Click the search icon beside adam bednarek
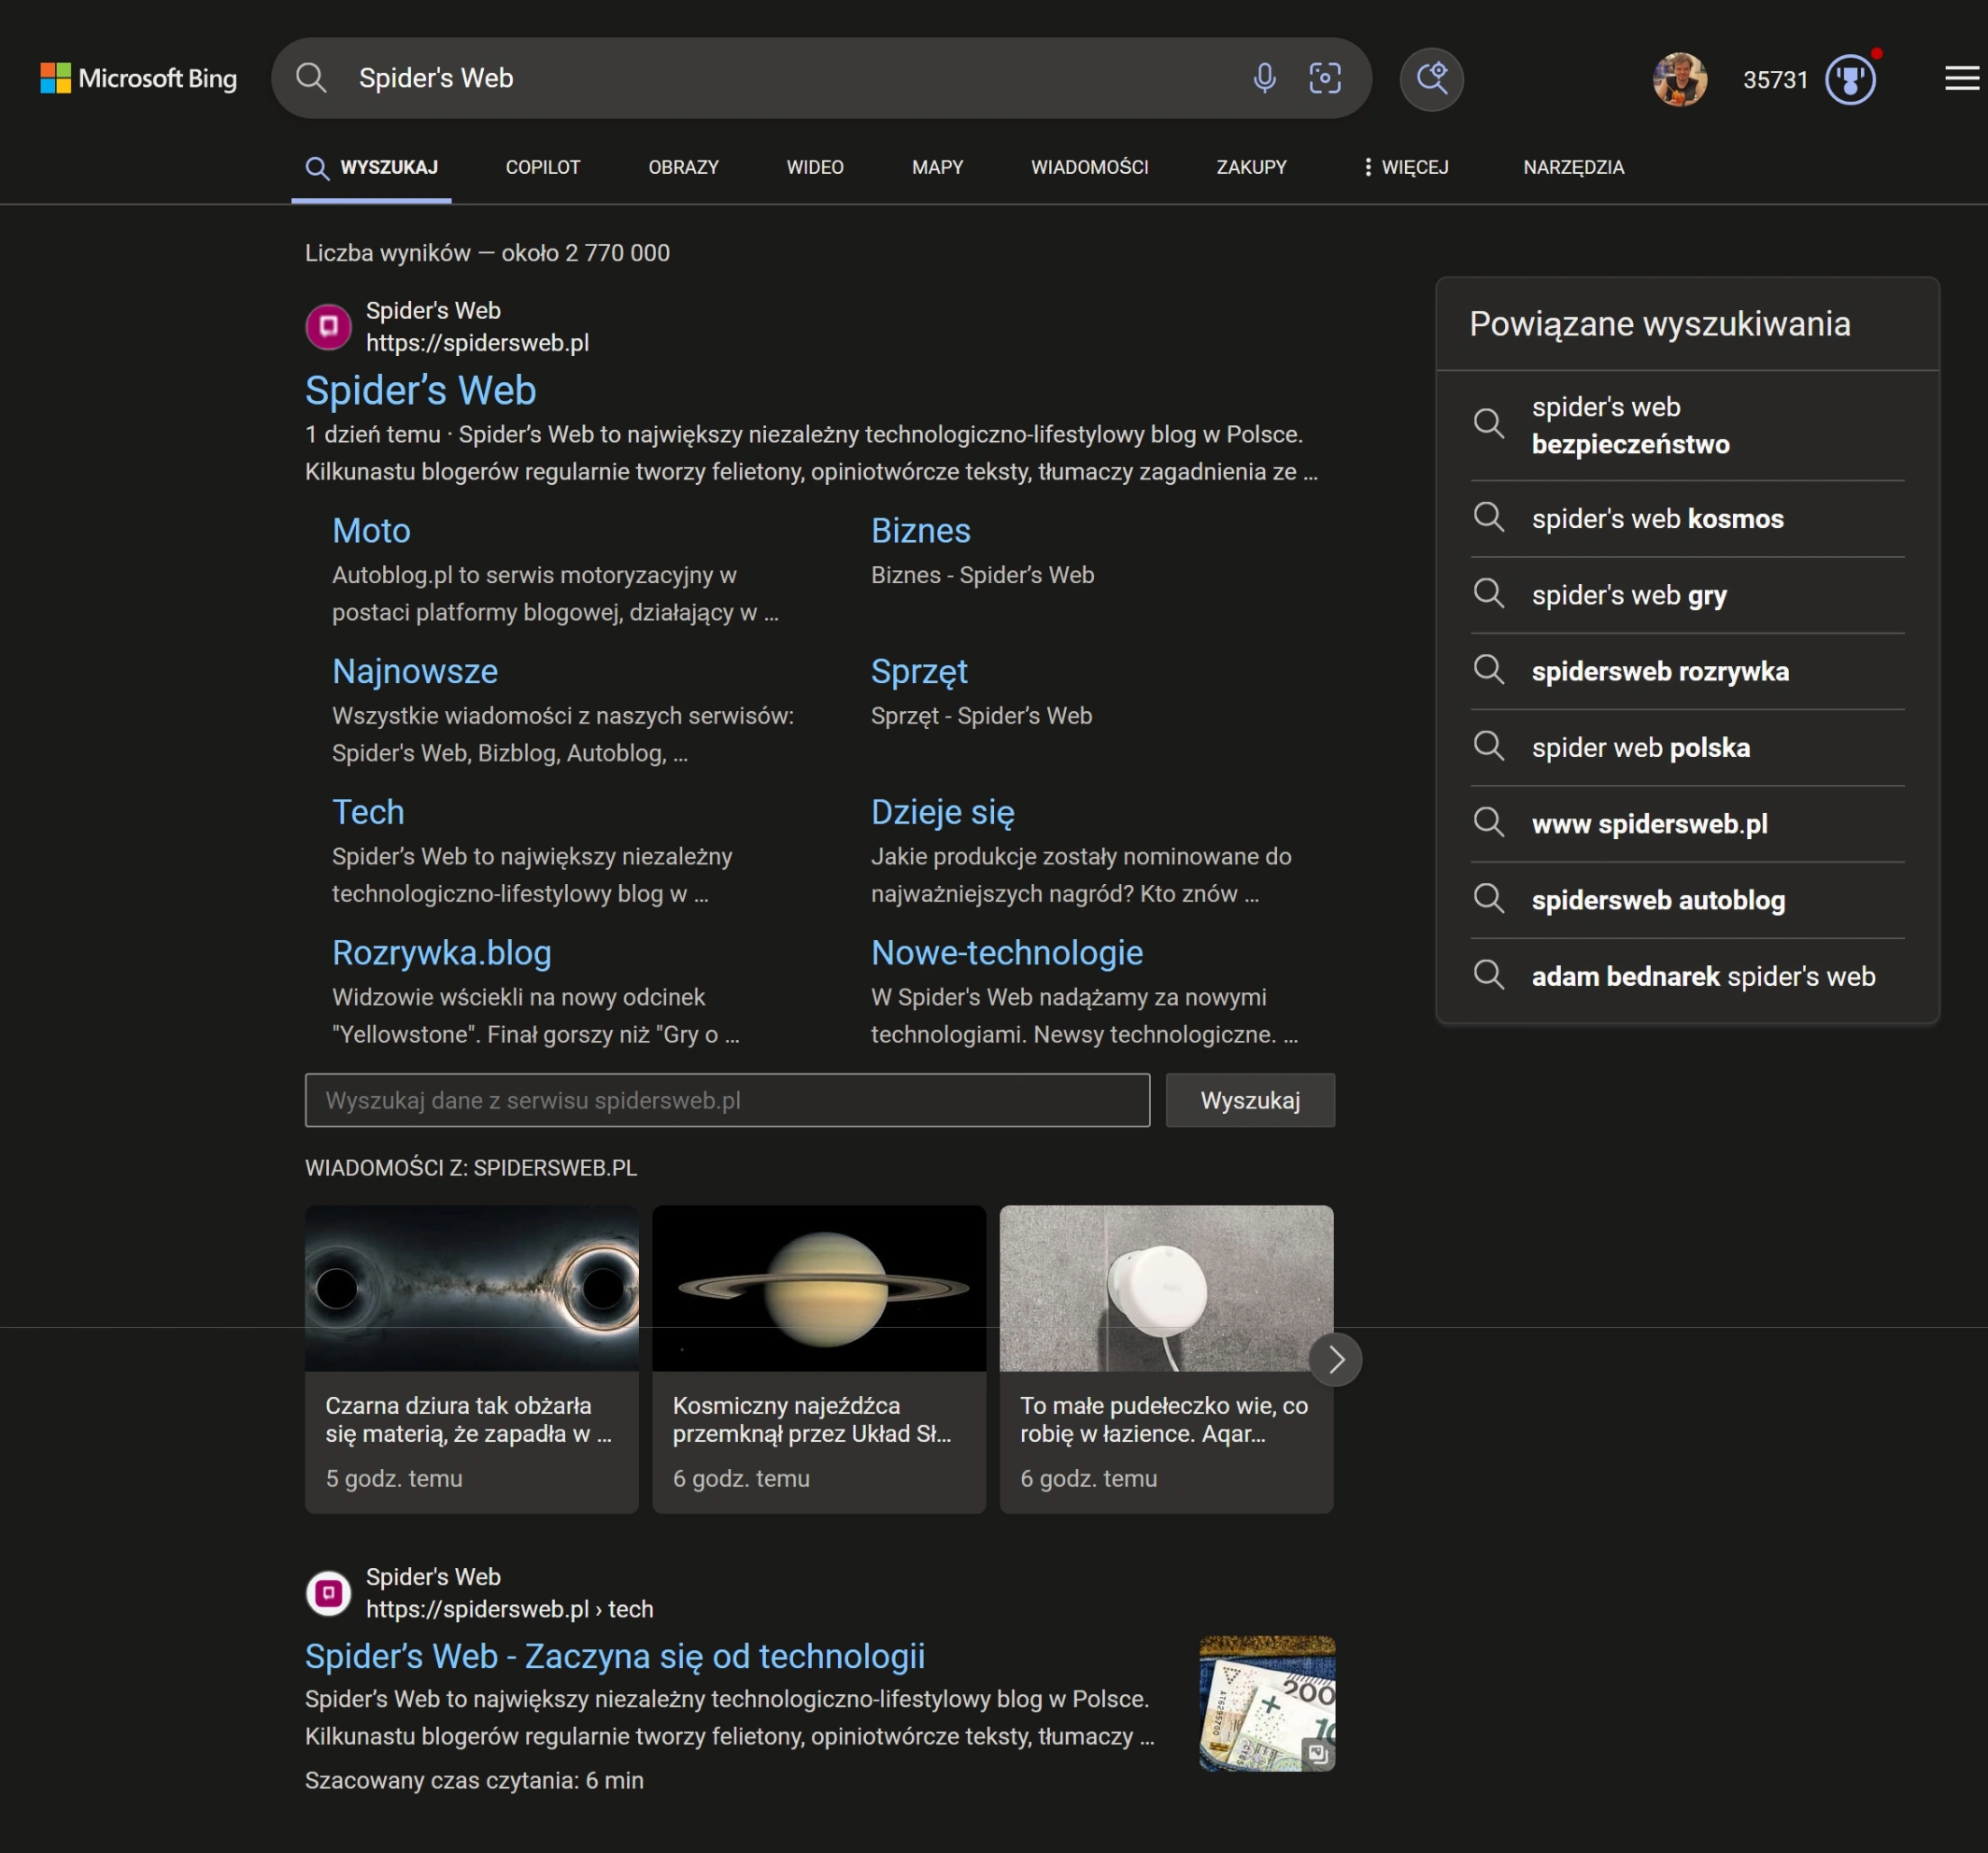This screenshot has height=1853, width=1988. 1489,974
